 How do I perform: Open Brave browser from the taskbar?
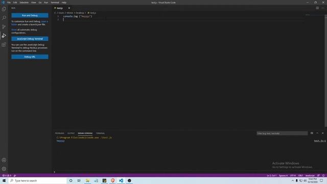[x=112, y=180]
